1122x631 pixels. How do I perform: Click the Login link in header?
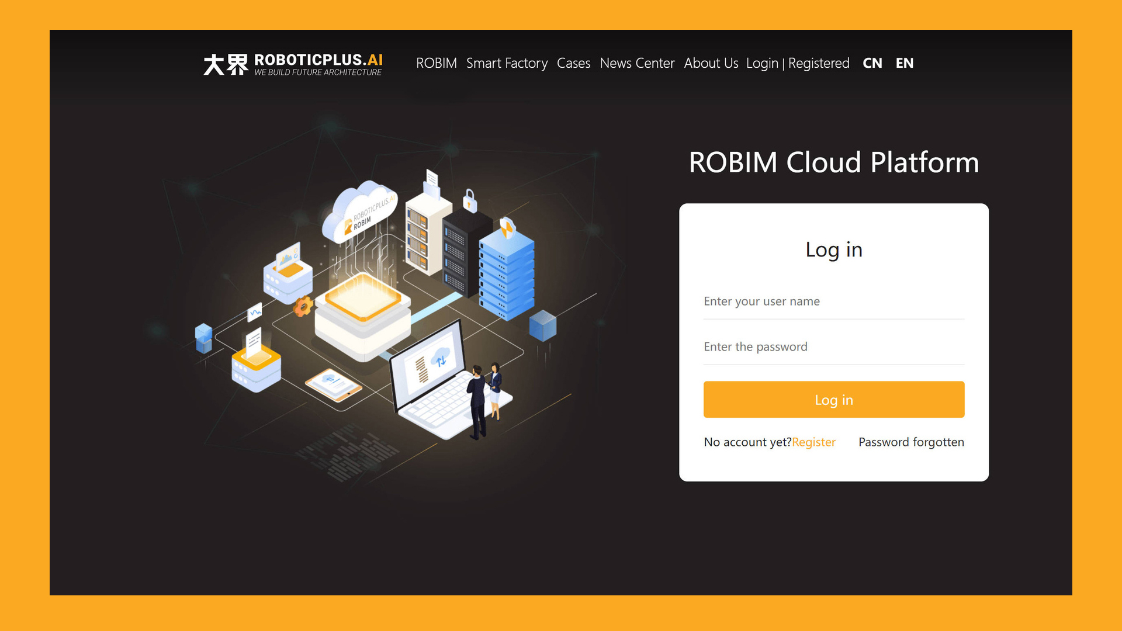pos(762,63)
